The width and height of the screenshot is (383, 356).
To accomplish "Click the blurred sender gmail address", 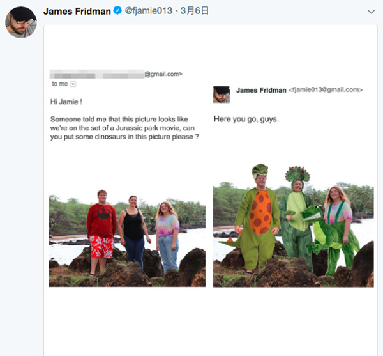I will pyautogui.click(x=116, y=74).
